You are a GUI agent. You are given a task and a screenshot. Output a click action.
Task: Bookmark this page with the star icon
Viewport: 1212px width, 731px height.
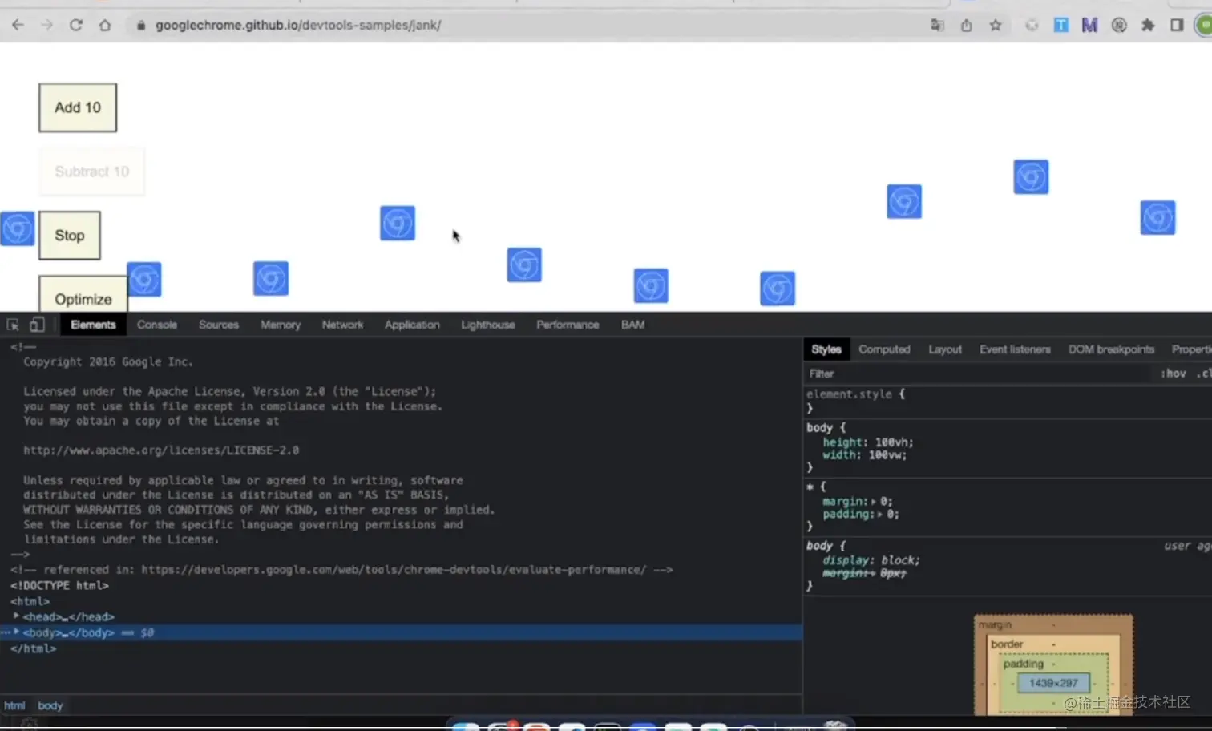(996, 25)
